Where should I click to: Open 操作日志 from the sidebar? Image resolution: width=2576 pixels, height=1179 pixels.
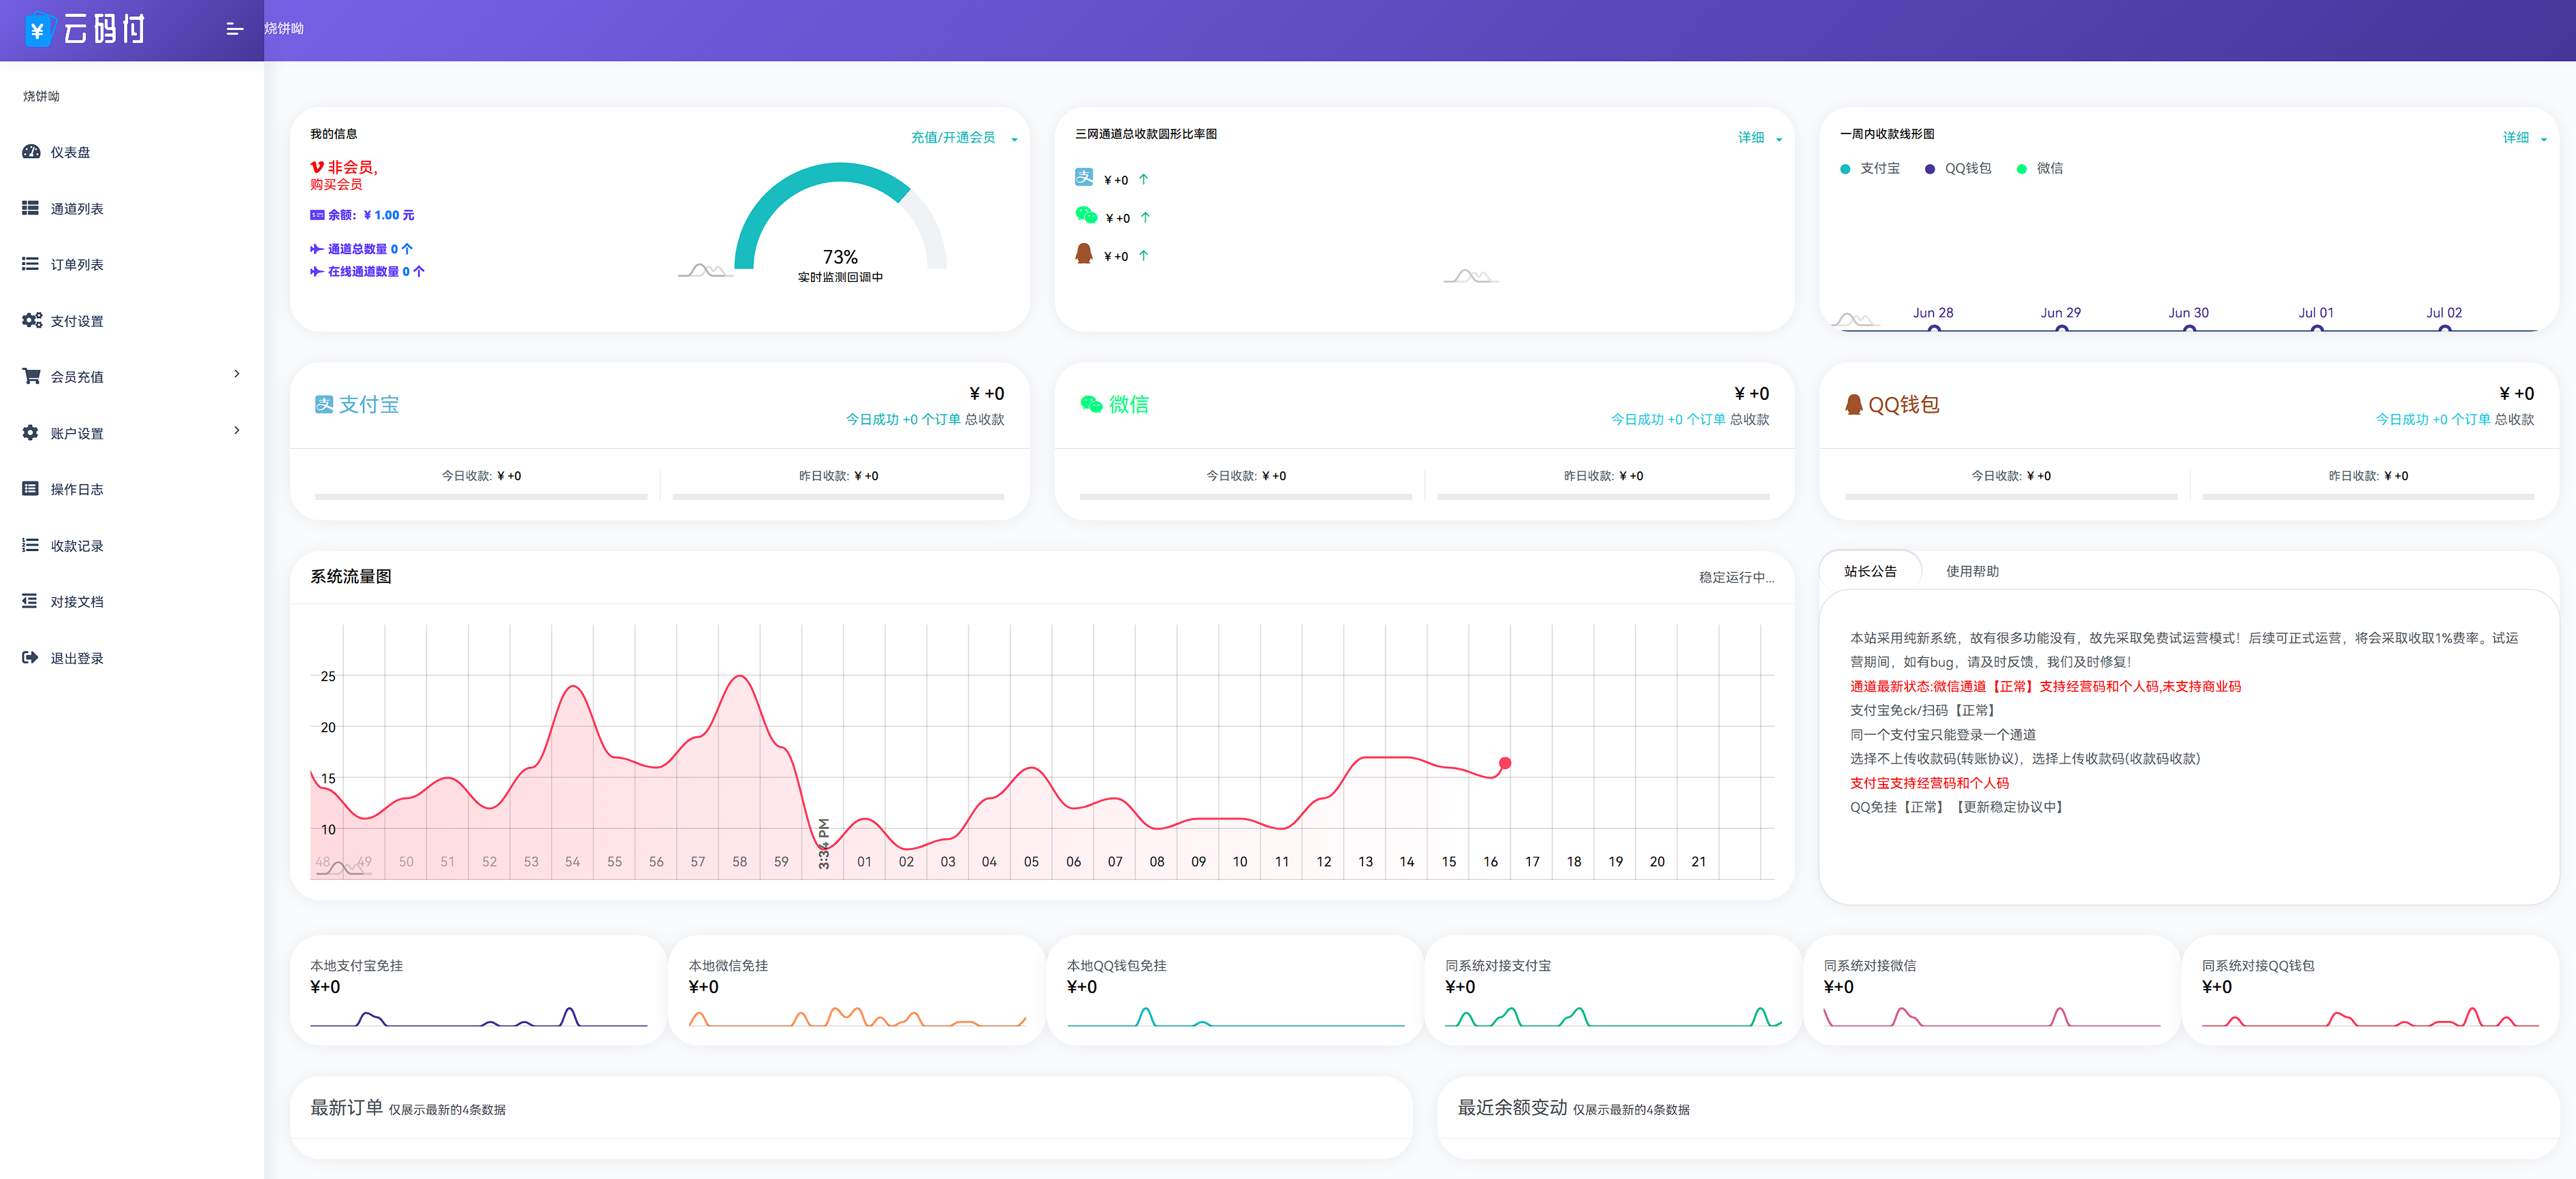coord(132,489)
